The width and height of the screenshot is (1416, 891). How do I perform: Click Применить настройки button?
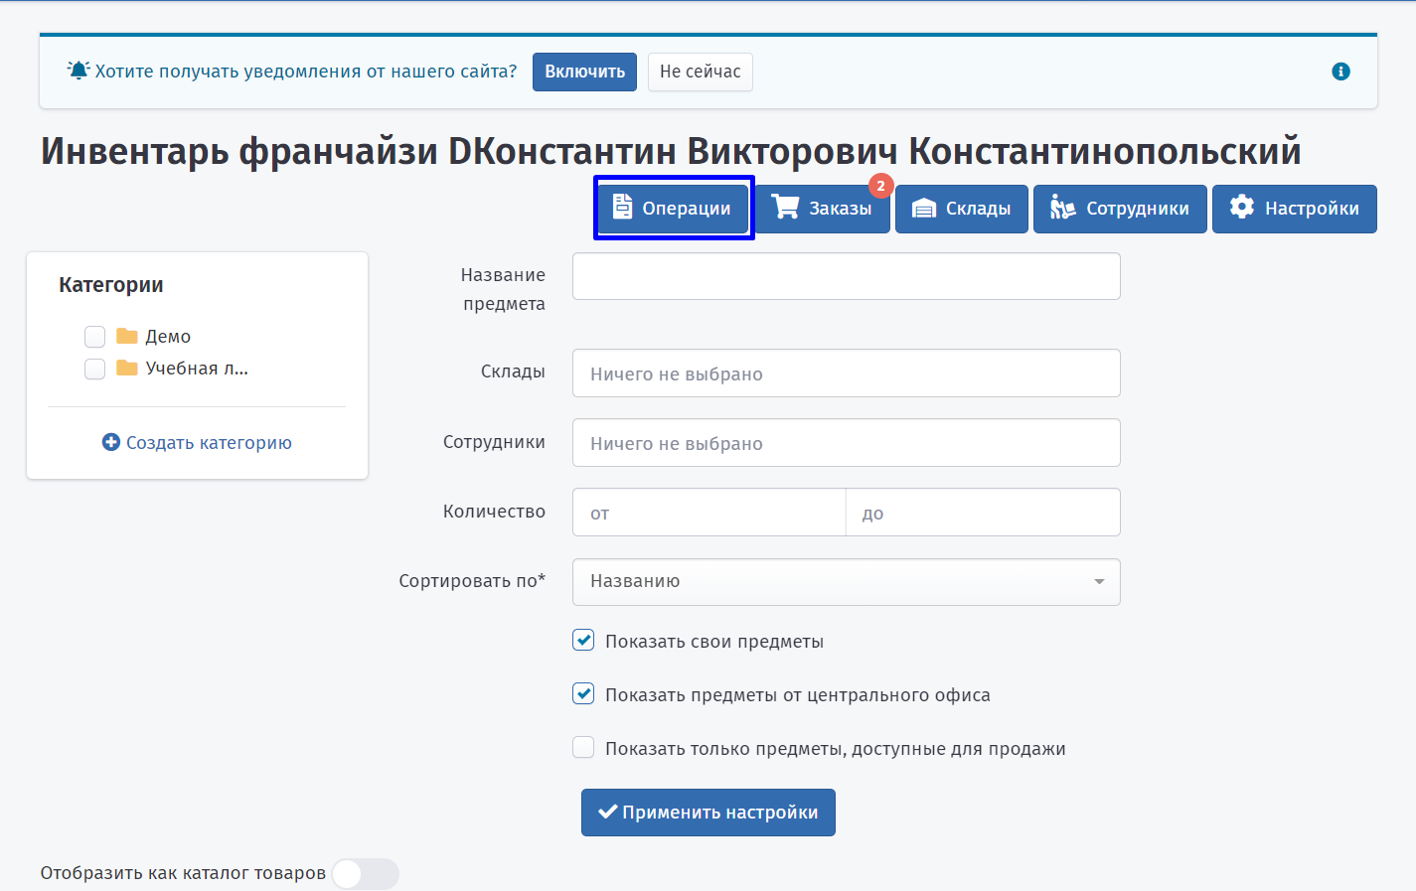(708, 813)
